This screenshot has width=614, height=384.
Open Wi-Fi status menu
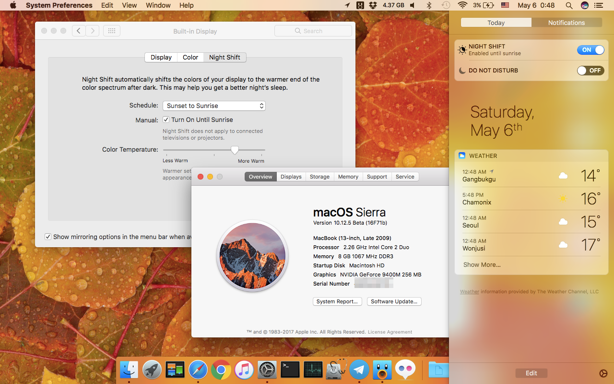click(462, 5)
